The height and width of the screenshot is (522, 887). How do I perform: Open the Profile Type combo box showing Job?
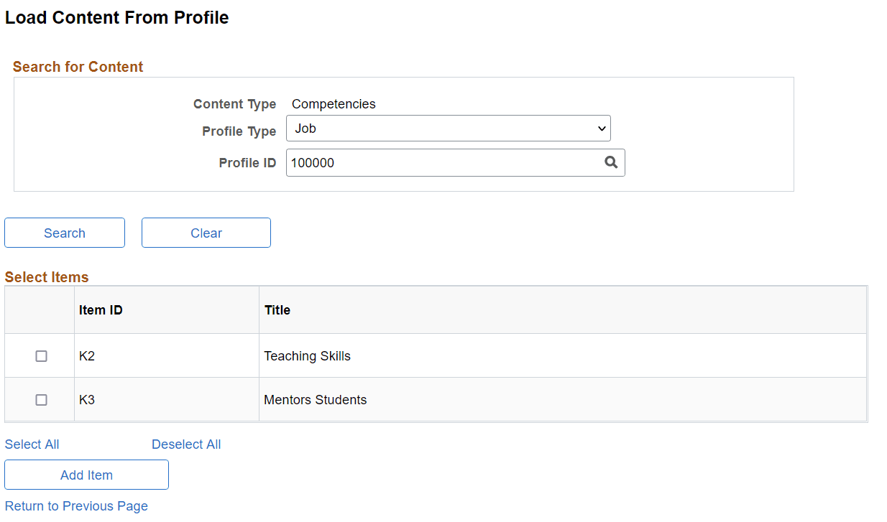(x=449, y=128)
